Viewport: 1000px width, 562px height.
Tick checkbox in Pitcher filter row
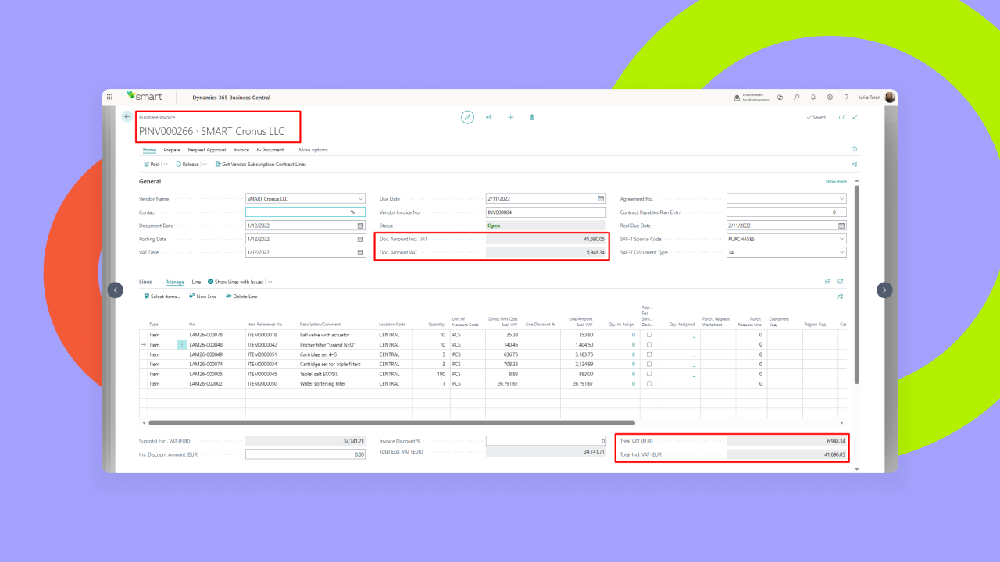pyautogui.click(x=648, y=344)
